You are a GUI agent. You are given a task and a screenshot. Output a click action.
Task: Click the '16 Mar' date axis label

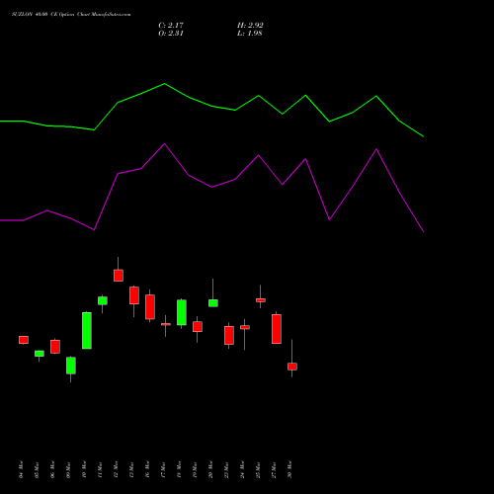coord(147,469)
